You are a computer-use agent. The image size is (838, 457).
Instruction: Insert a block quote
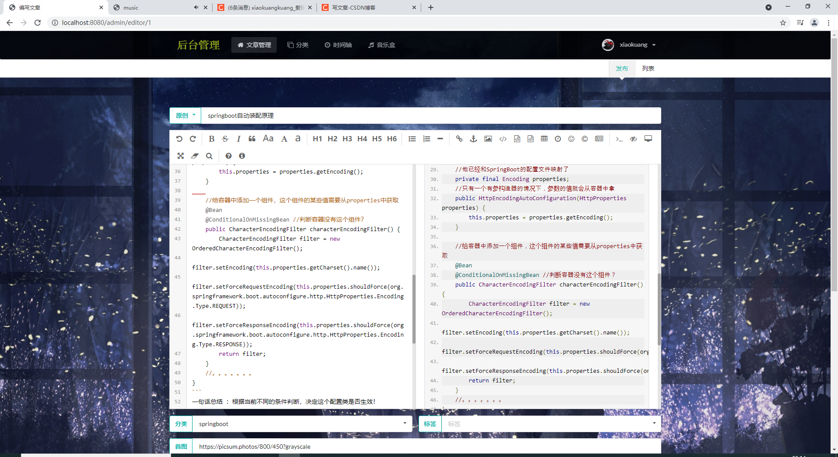252,139
